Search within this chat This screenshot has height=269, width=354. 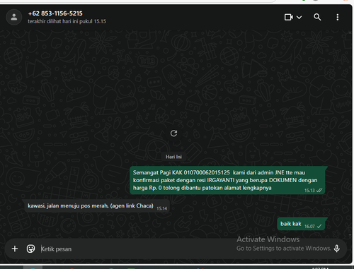[317, 17]
